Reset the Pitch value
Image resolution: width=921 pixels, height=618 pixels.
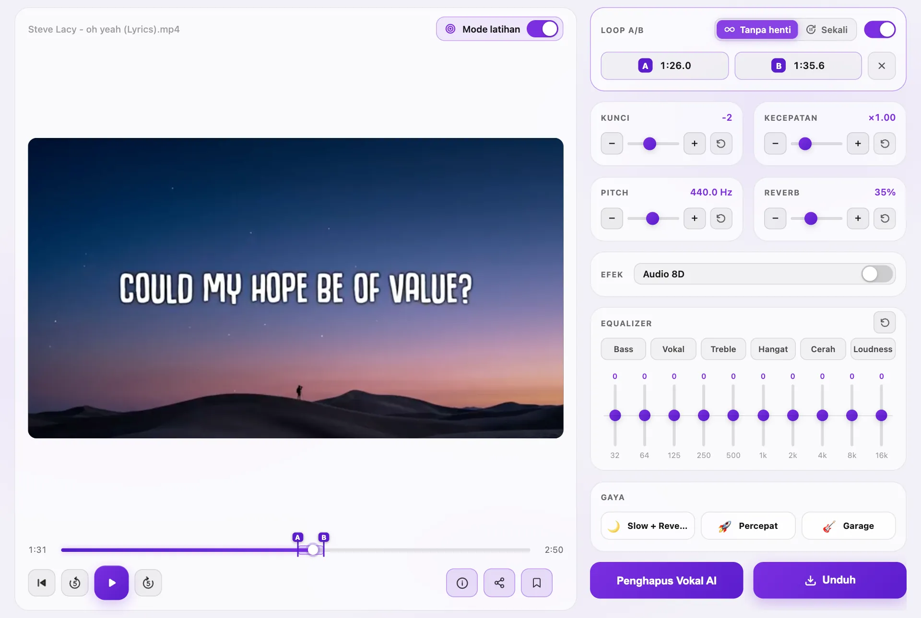coord(721,218)
